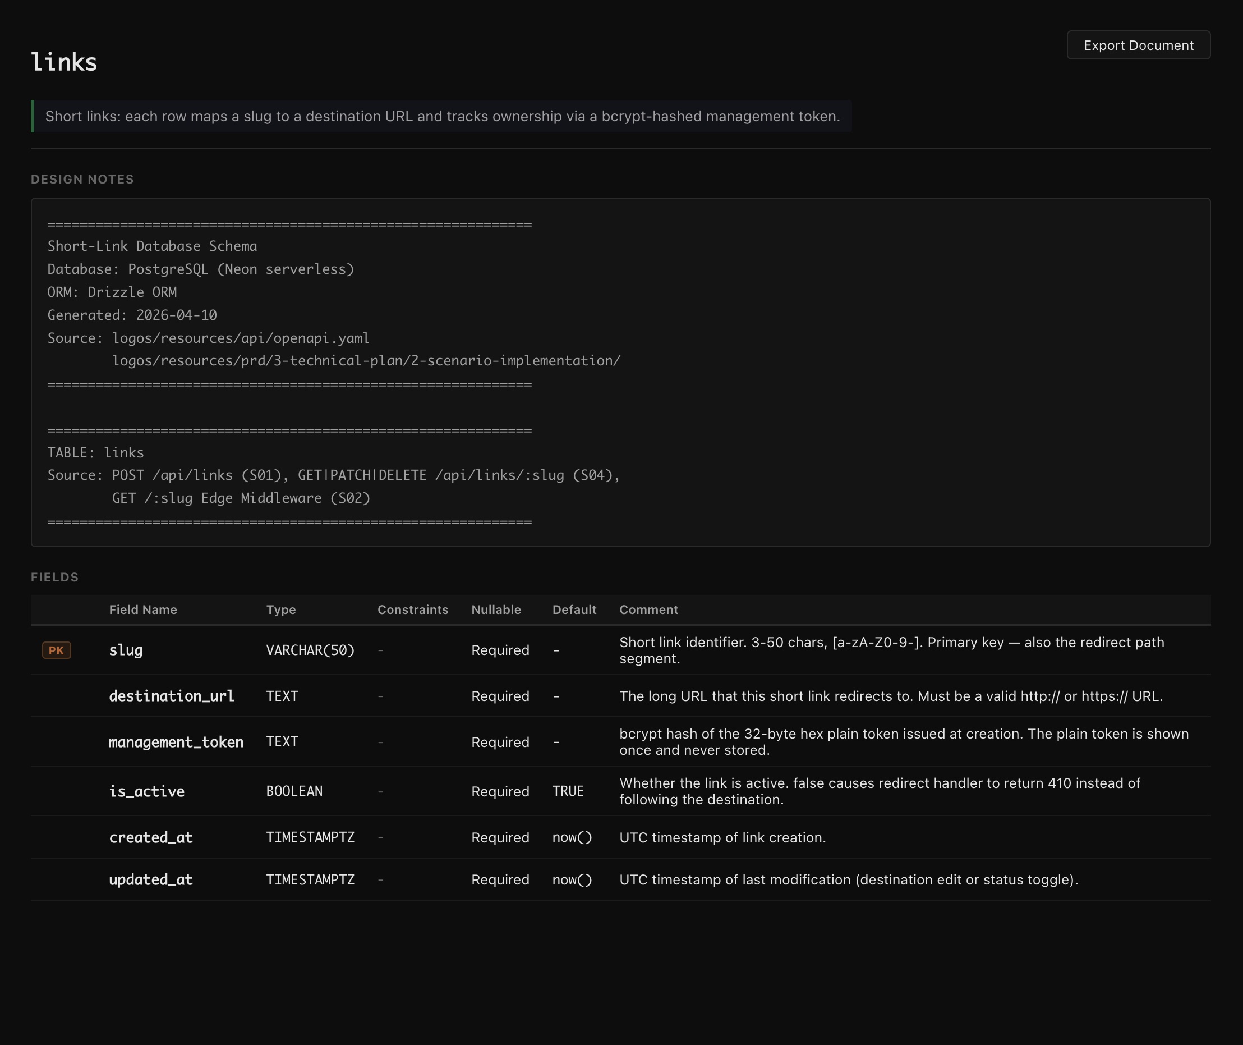Image resolution: width=1243 pixels, height=1045 pixels.
Task: Click the Export Document button
Action: (x=1138, y=45)
